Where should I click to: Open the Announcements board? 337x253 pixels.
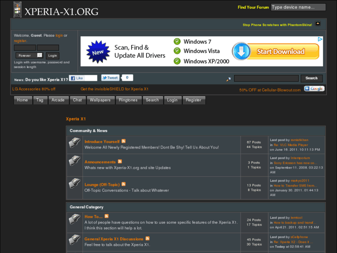point(100,162)
